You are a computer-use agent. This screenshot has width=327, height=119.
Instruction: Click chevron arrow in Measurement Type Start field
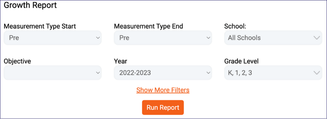pos(97,38)
